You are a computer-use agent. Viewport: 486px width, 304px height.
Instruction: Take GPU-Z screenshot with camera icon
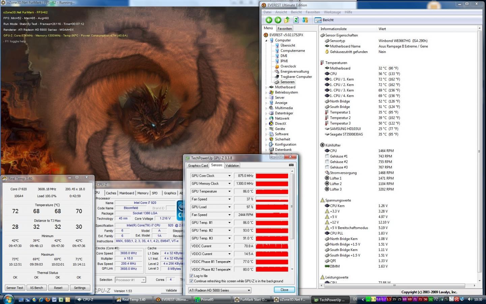point(291,165)
